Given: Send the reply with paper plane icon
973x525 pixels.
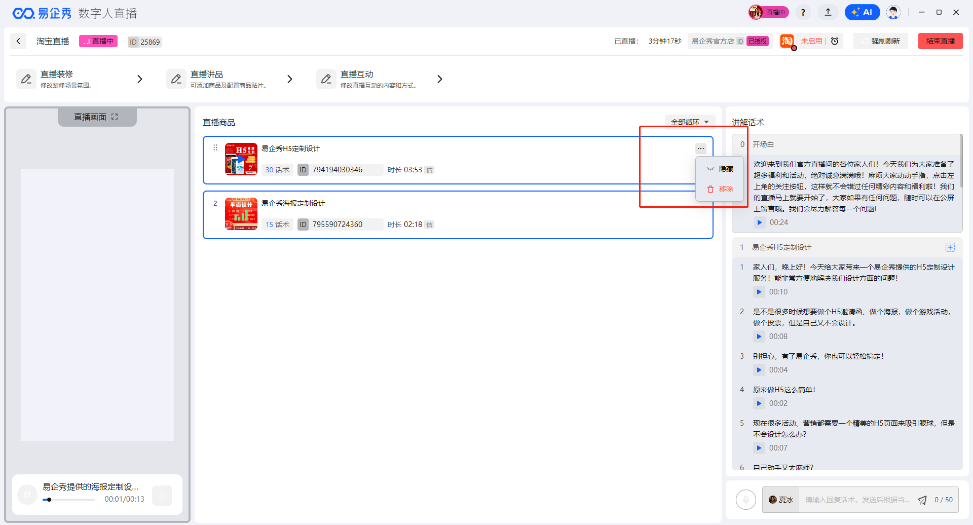Looking at the screenshot, I should (922, 500).
